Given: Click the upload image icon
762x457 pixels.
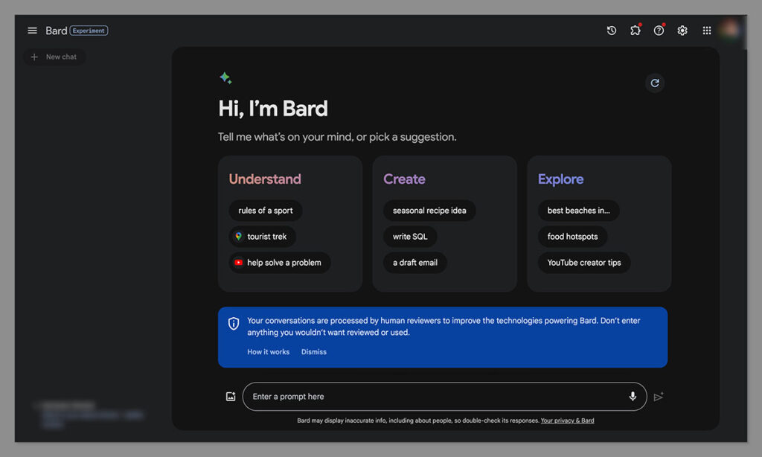Looking at the screenshot, I should coord(231,397).
